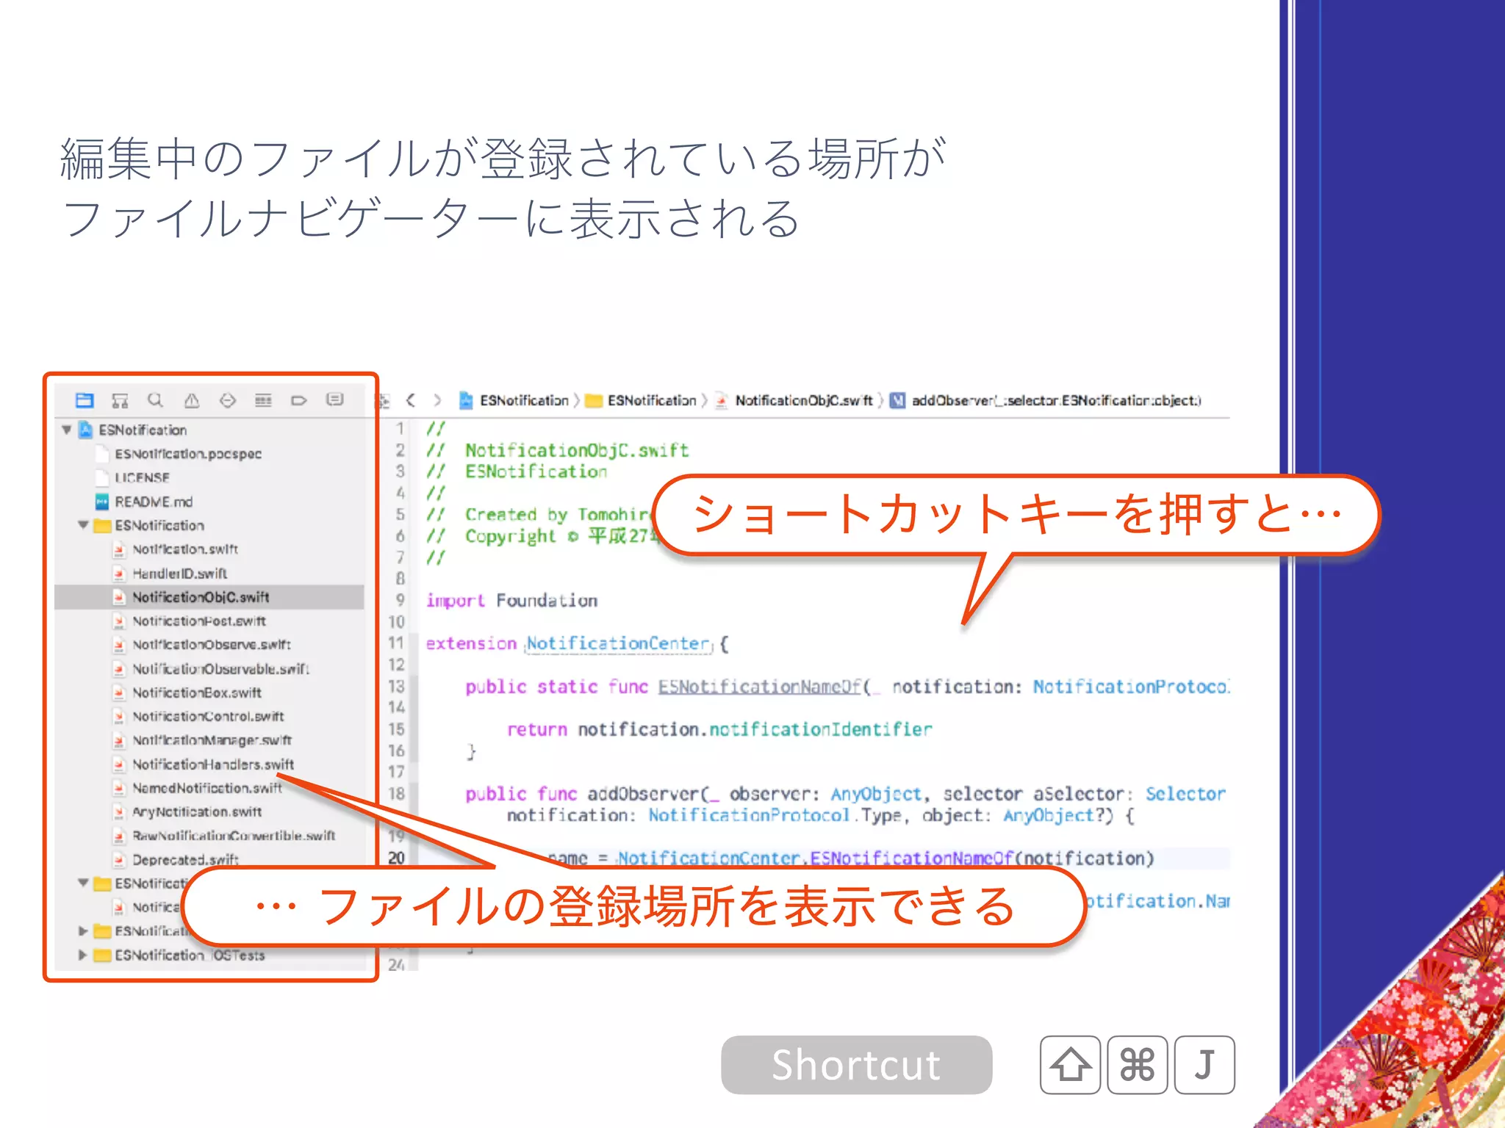The height and width of the screenshot is (1128, 1505).
Task: Go back with the left chevron
Action: (411, 400)
